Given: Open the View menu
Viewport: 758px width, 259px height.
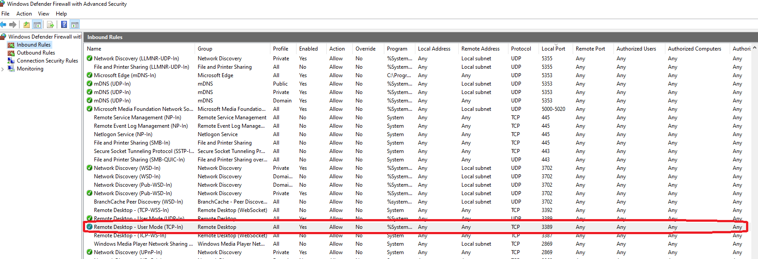Looking at the screenshot, I should [x=43, y=14].
